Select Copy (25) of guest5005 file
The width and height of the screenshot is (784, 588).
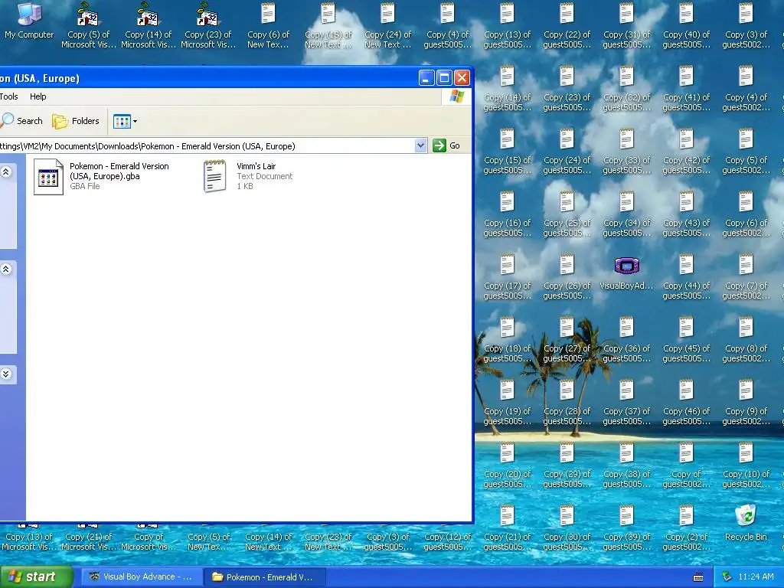pos(567,214)
